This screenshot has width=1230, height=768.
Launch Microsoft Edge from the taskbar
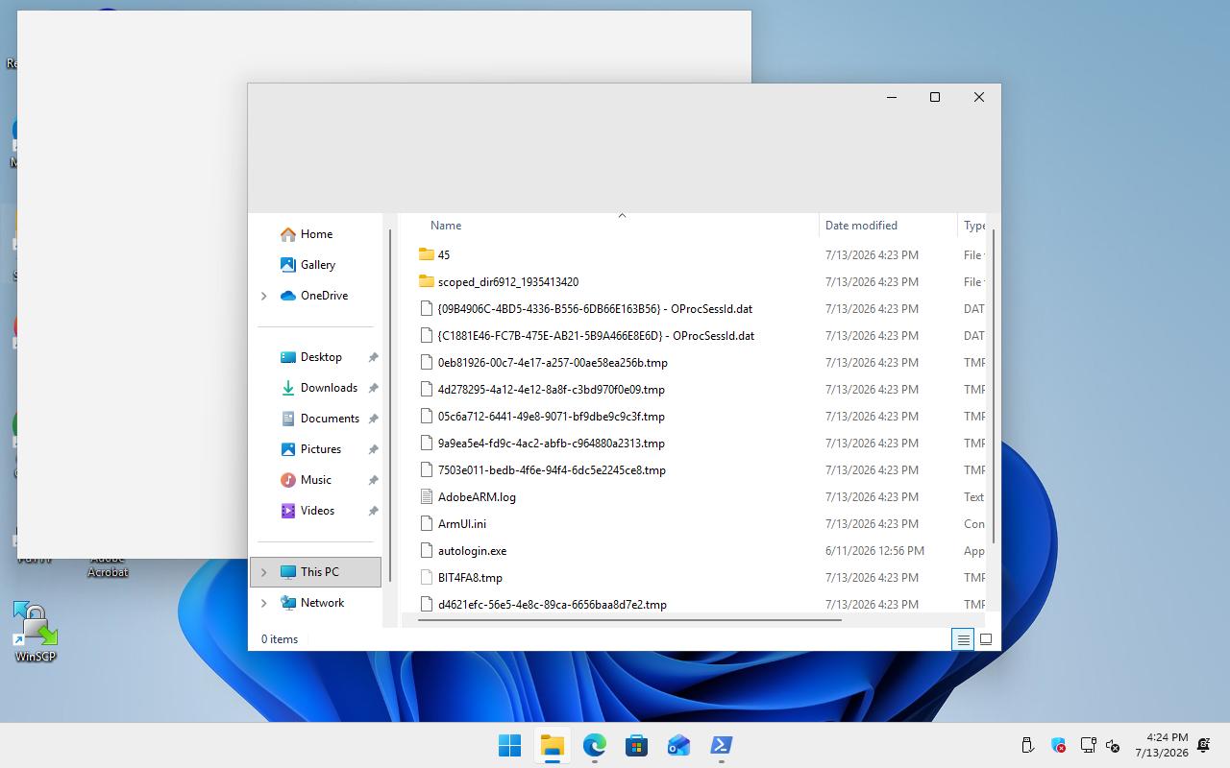click(594, 745)
